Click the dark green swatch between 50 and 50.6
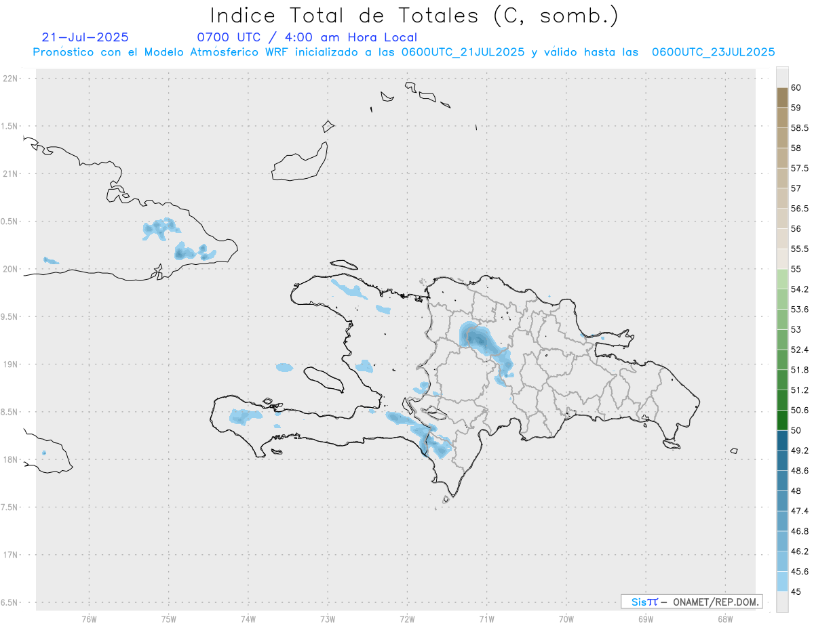 [x=782, y=420]
